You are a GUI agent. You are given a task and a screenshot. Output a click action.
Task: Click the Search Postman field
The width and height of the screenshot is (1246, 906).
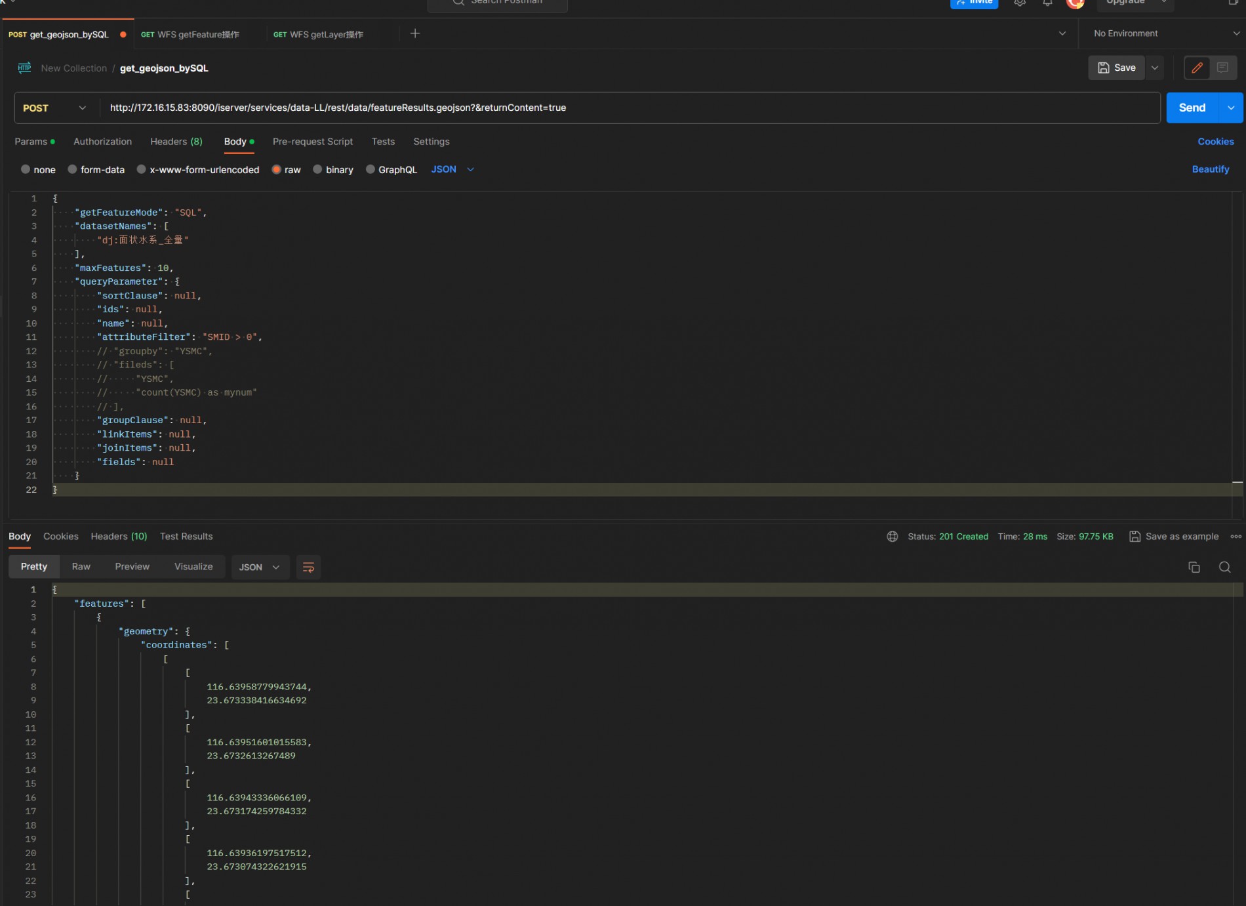497,3
